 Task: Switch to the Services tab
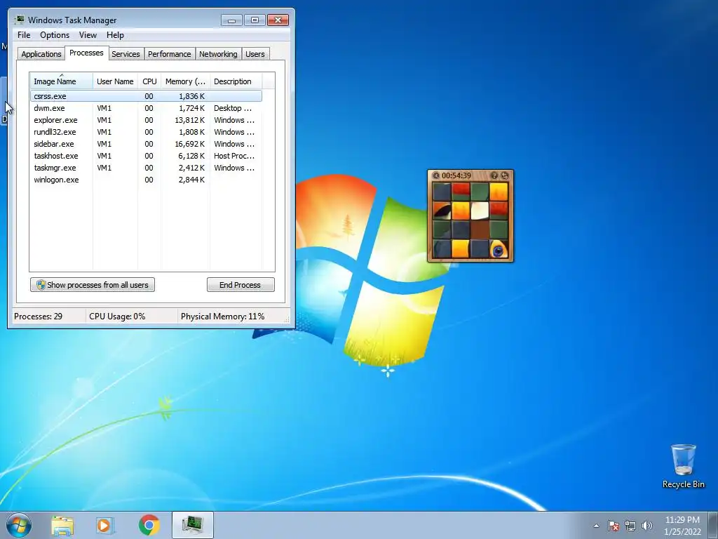(x=126, y=54)
